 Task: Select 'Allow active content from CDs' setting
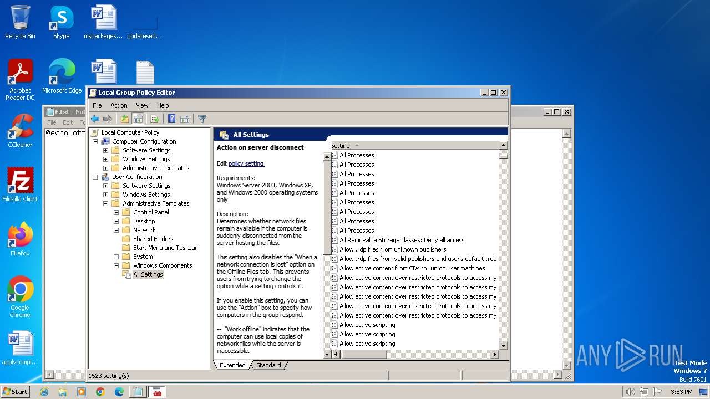coord(412,268)
